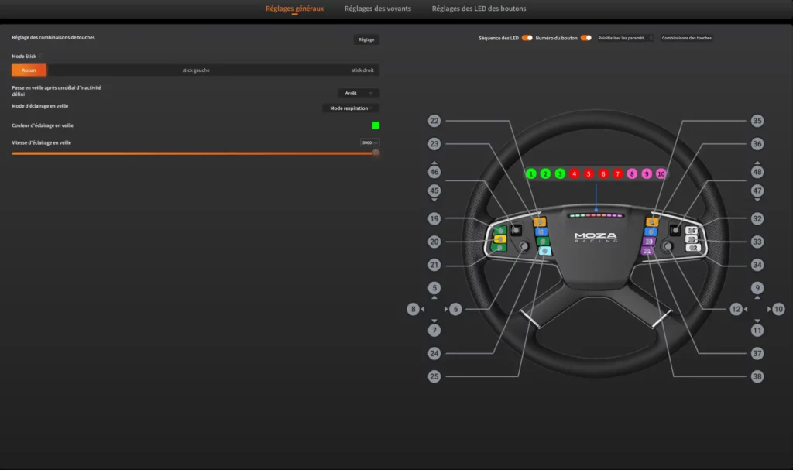Click button number 22 badge
Screen dimensions: 793x470
[x=434, y=121]
